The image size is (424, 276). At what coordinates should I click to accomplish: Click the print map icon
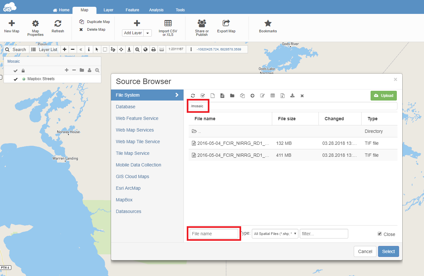point(154,49)
